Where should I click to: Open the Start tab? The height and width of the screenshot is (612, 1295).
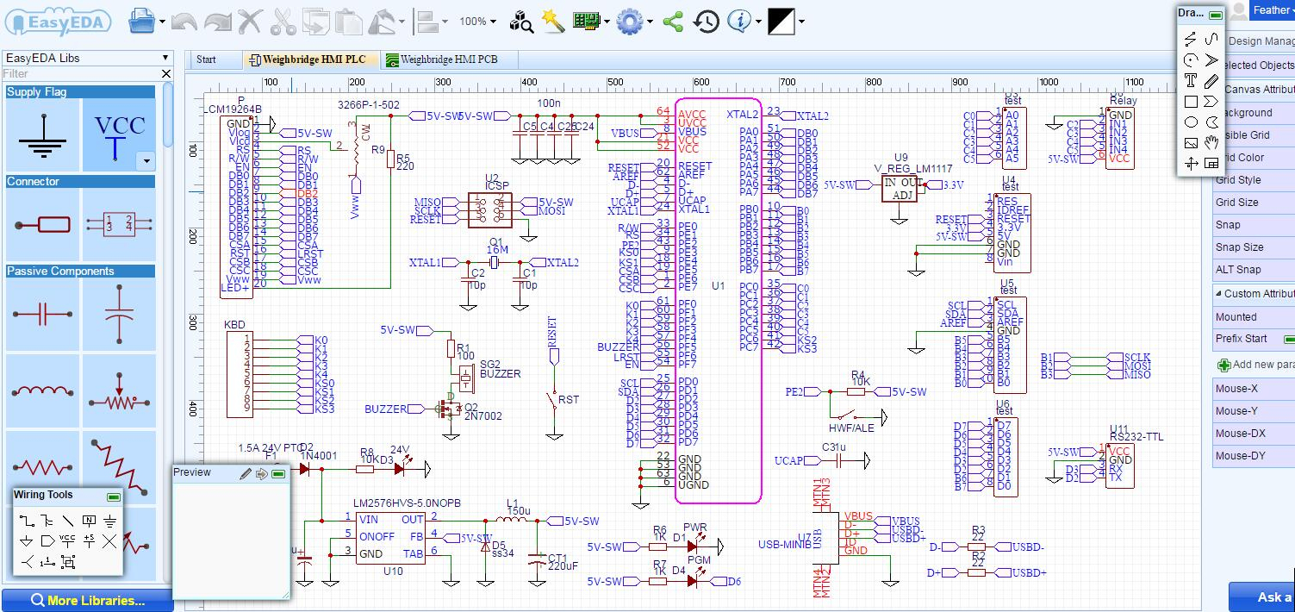207,59
